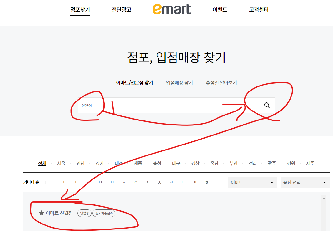Switch to 휴점일 알아보기 tab
The image size is (333, 231).
221,83
